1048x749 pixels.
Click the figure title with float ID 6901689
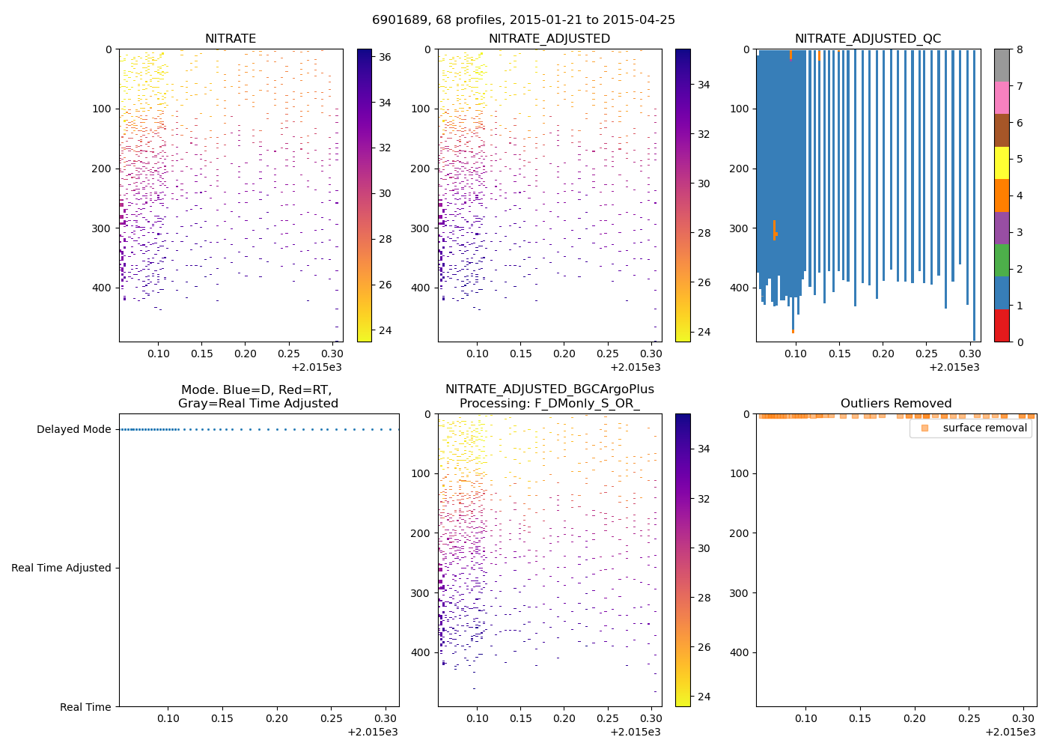pyautogui.click(x=523, y=20)
